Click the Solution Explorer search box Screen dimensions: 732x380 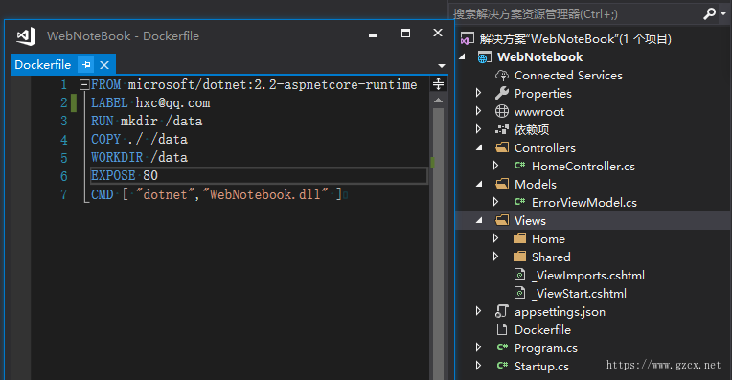click(577, 14)
